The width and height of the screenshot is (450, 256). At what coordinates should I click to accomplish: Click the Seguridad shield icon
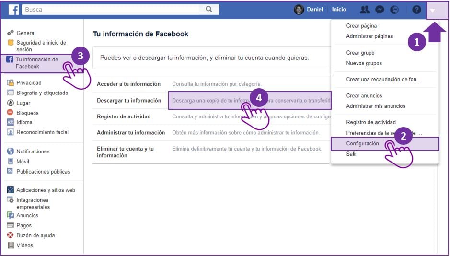pos(11,43)
